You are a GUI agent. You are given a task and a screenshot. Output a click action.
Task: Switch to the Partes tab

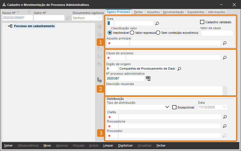click(138, 12)
